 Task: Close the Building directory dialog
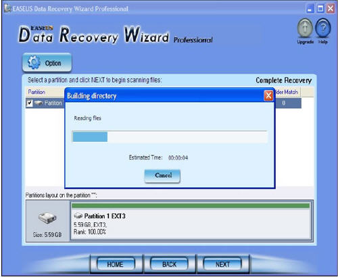click(x=268, y=96)
